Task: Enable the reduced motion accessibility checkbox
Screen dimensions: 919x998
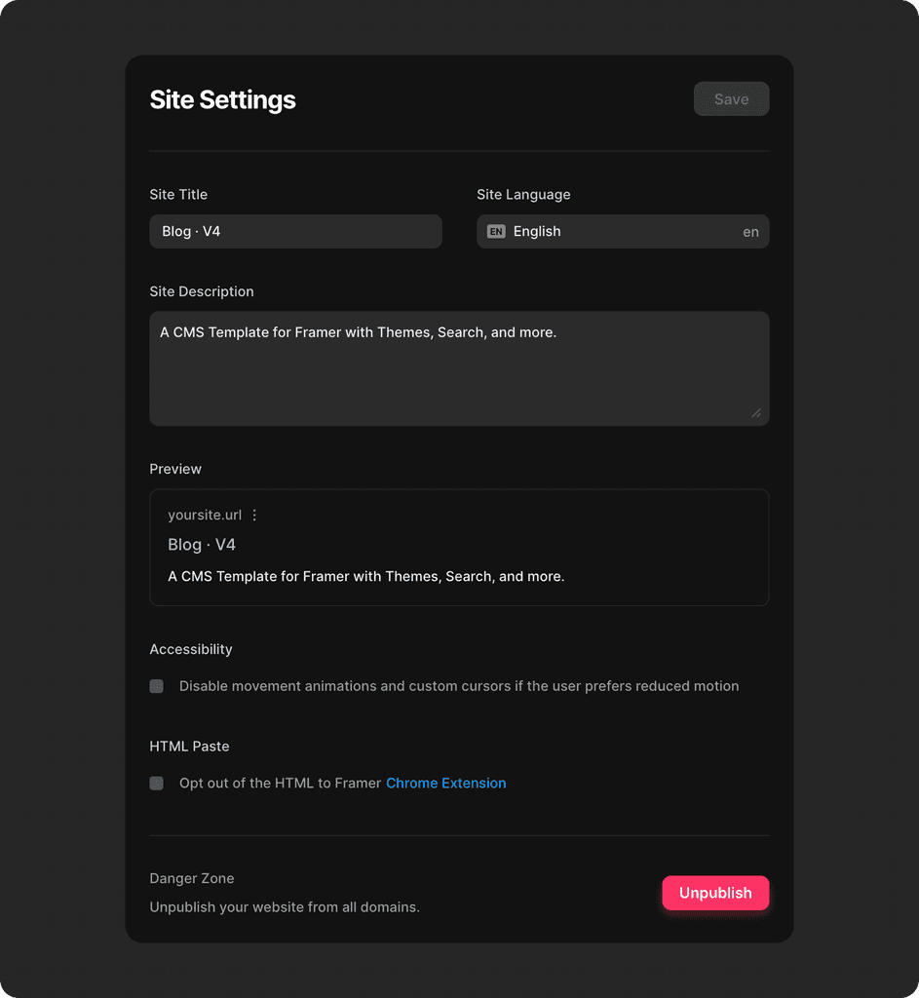Action: coord(156,686)
